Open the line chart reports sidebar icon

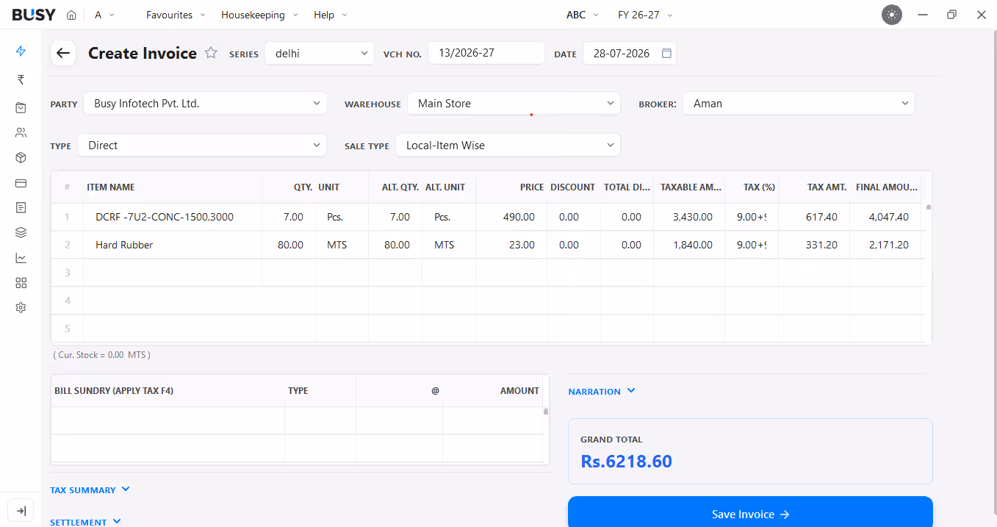tap(21, 258)
